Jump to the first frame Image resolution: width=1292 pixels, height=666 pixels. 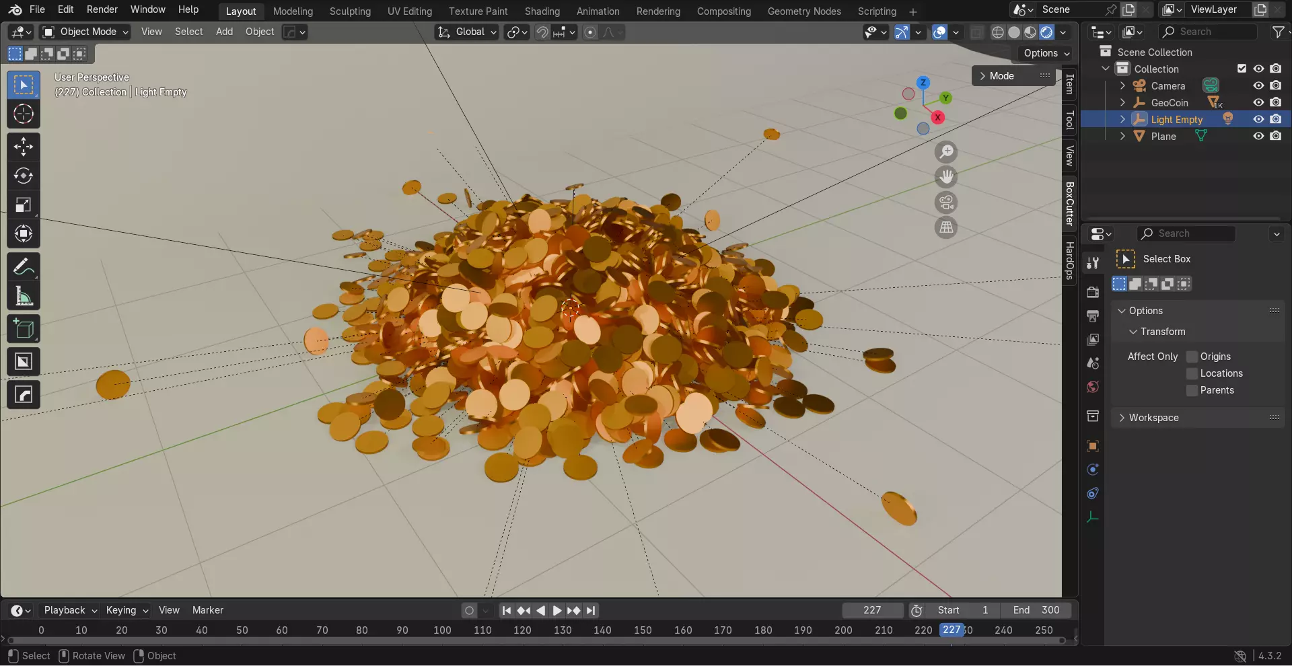507,610
